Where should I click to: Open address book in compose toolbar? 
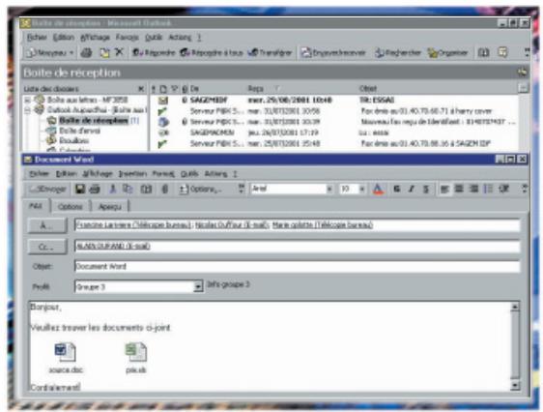146,190
